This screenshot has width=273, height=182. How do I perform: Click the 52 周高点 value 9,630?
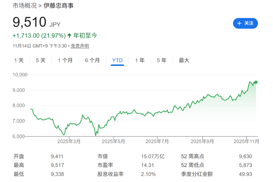pyautogui.click(x=245, y=156)
